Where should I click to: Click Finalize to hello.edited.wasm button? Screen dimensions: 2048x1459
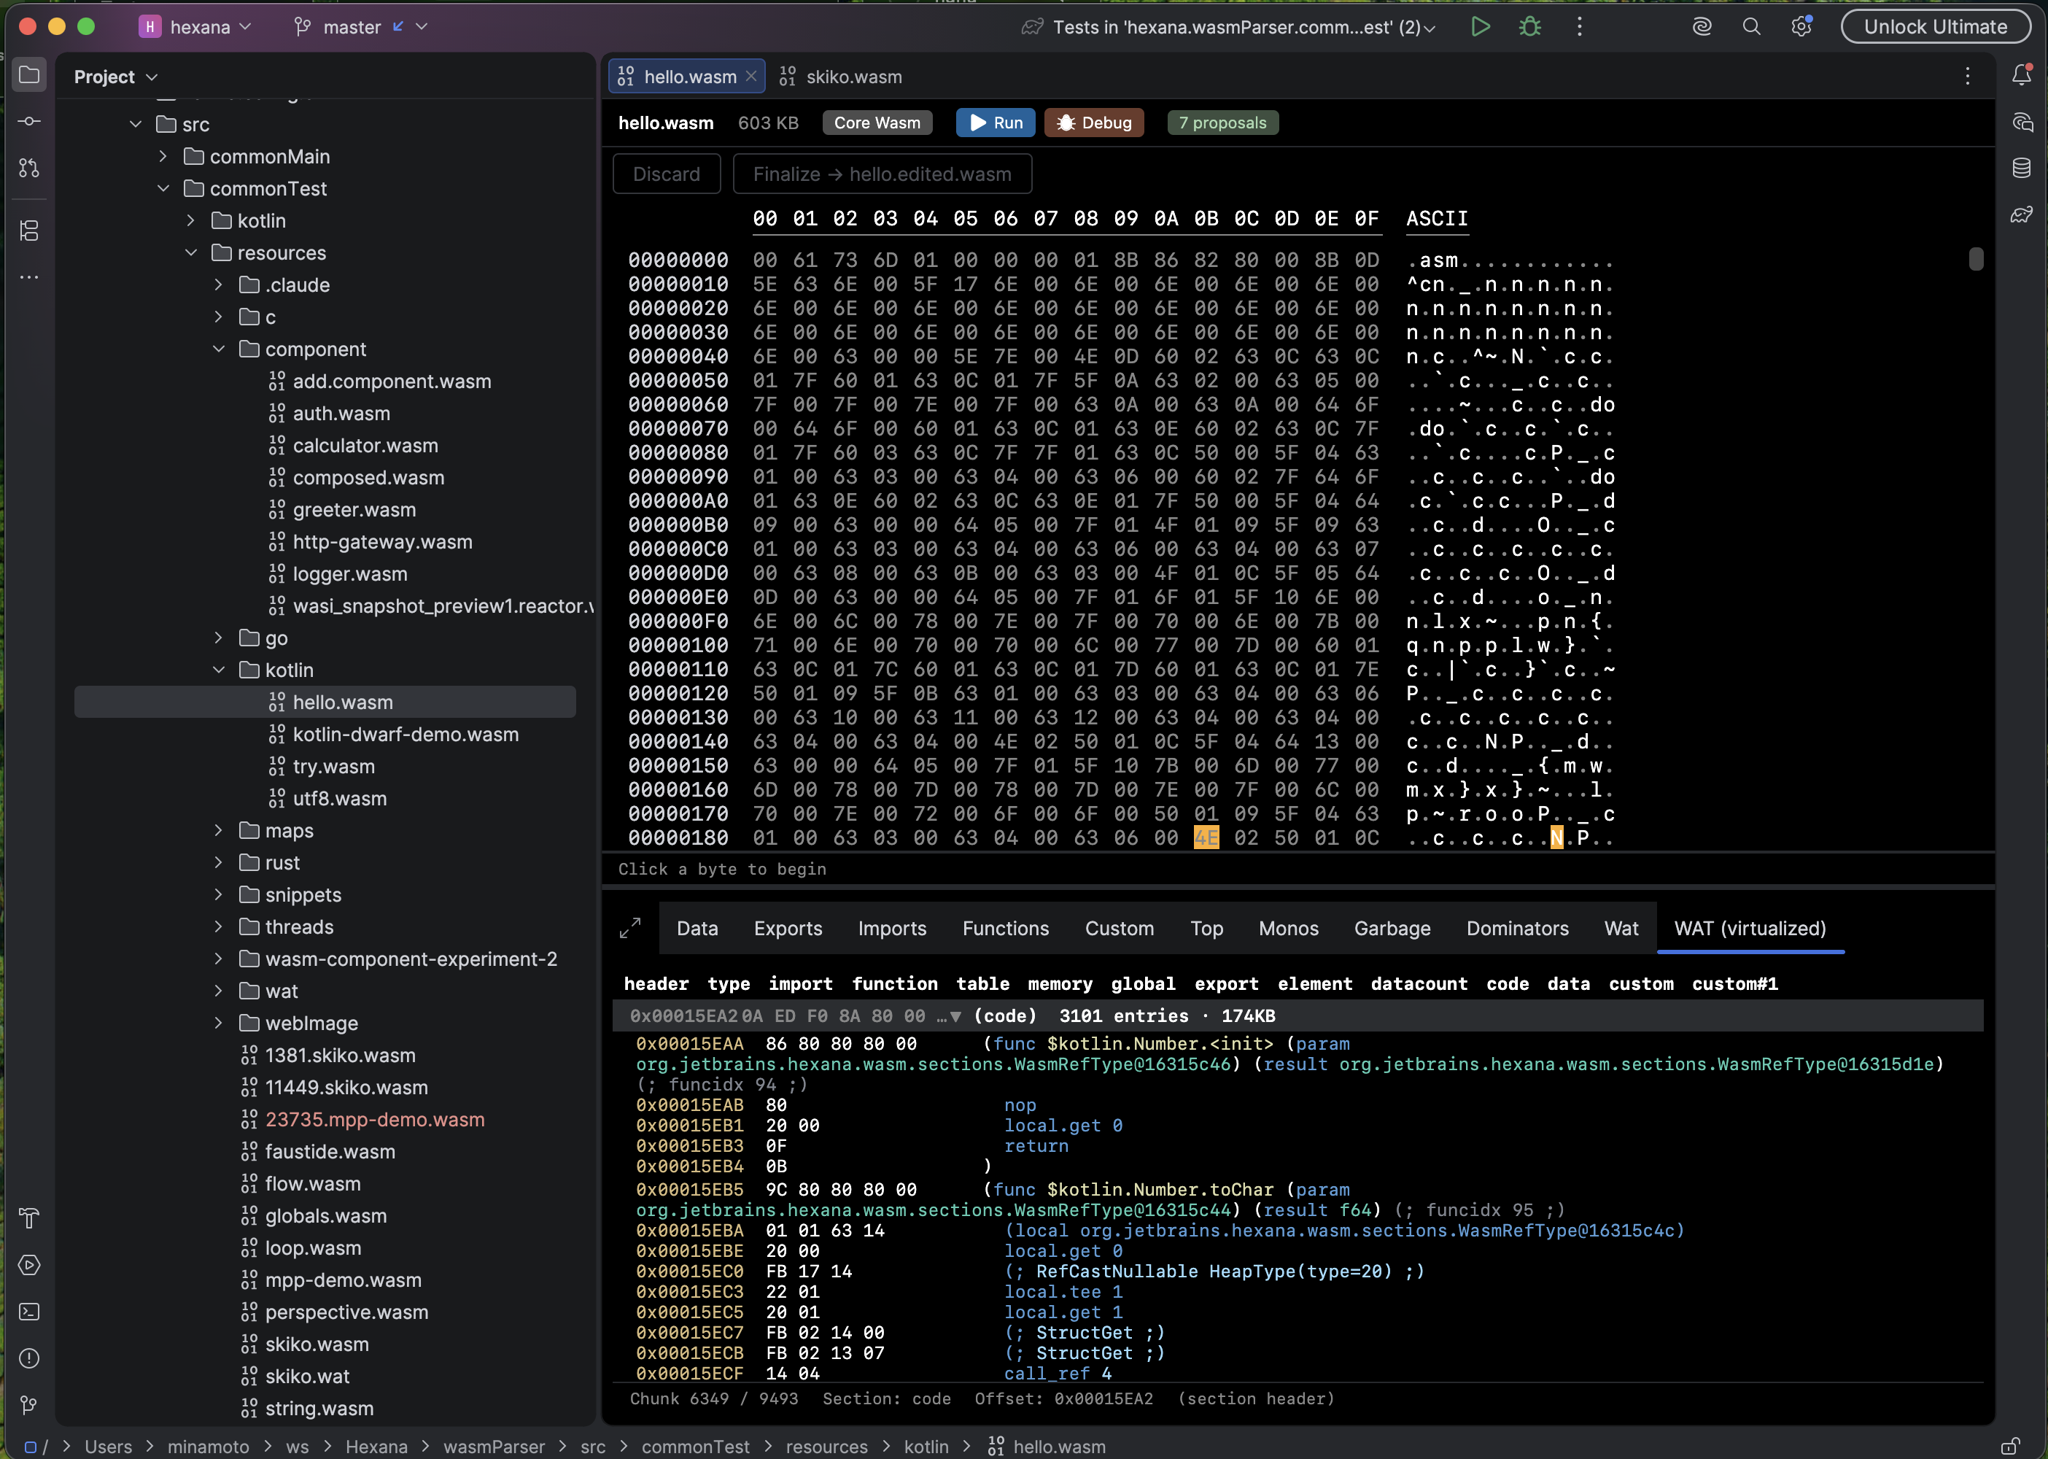[882, 174]
